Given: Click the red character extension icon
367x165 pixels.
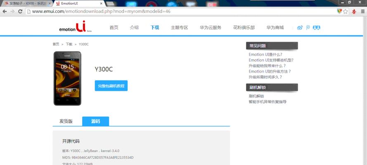Looking at the screenshot, I should [354, 12].
